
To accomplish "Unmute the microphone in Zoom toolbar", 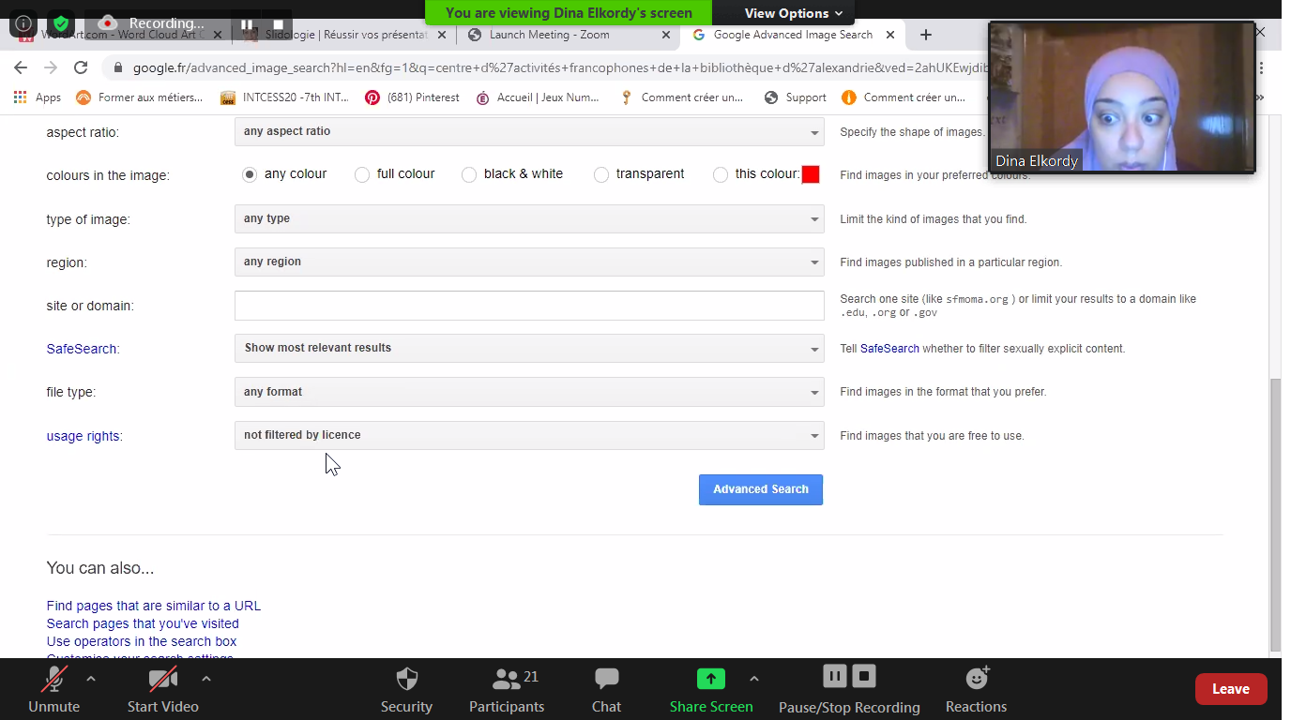I will pos(53,681).
